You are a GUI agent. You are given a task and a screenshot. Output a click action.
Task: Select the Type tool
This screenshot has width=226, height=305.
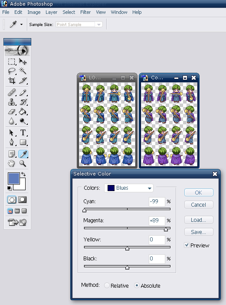[x=23, y=133]
